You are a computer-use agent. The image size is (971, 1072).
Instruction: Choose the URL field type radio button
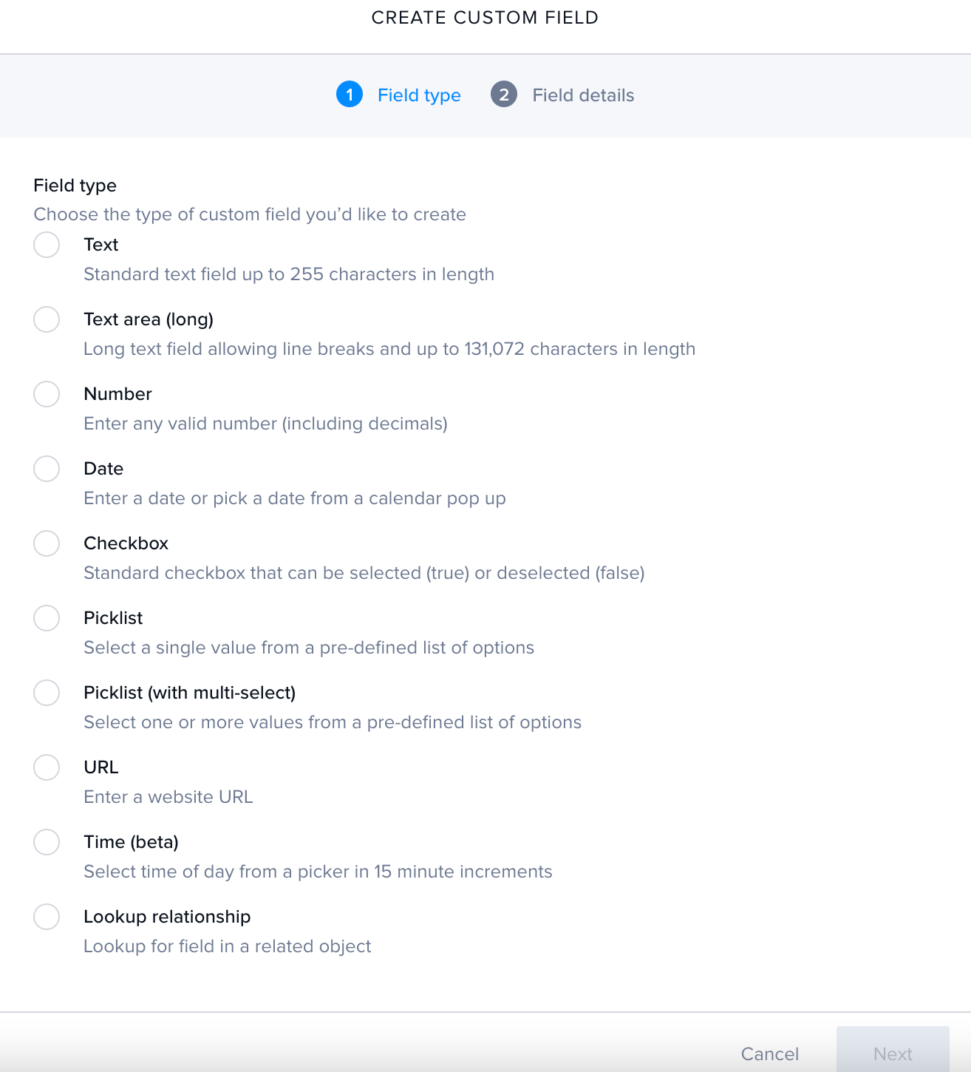pos(47,767)
